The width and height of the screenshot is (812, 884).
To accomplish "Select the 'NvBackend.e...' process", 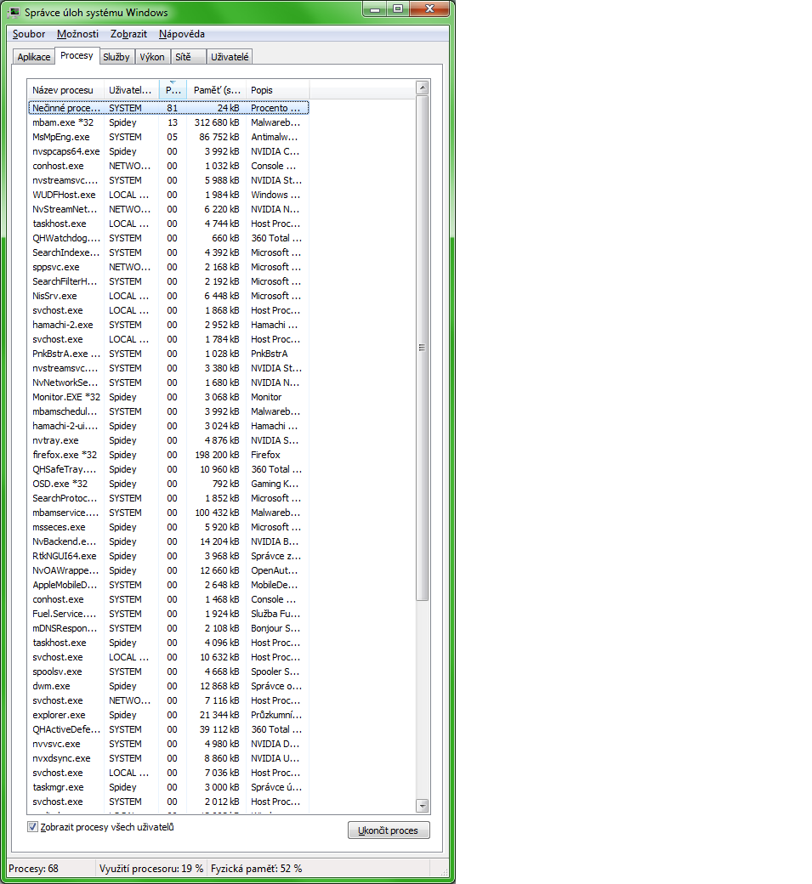I will [x=168, y=541].
